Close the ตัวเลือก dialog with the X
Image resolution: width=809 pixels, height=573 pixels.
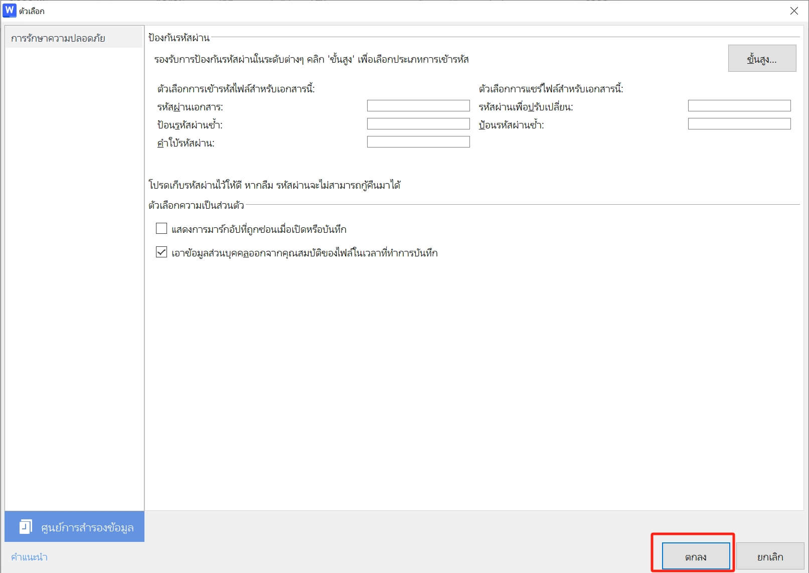pos(794,10)
